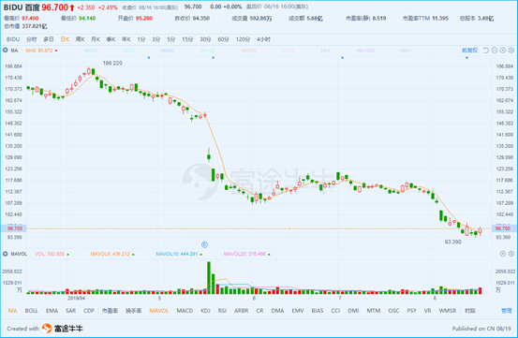This screenshot has width=518, height=338.
Task: Click the MAVOL panel circled-plus icon
Action: (x=503, y=254)
